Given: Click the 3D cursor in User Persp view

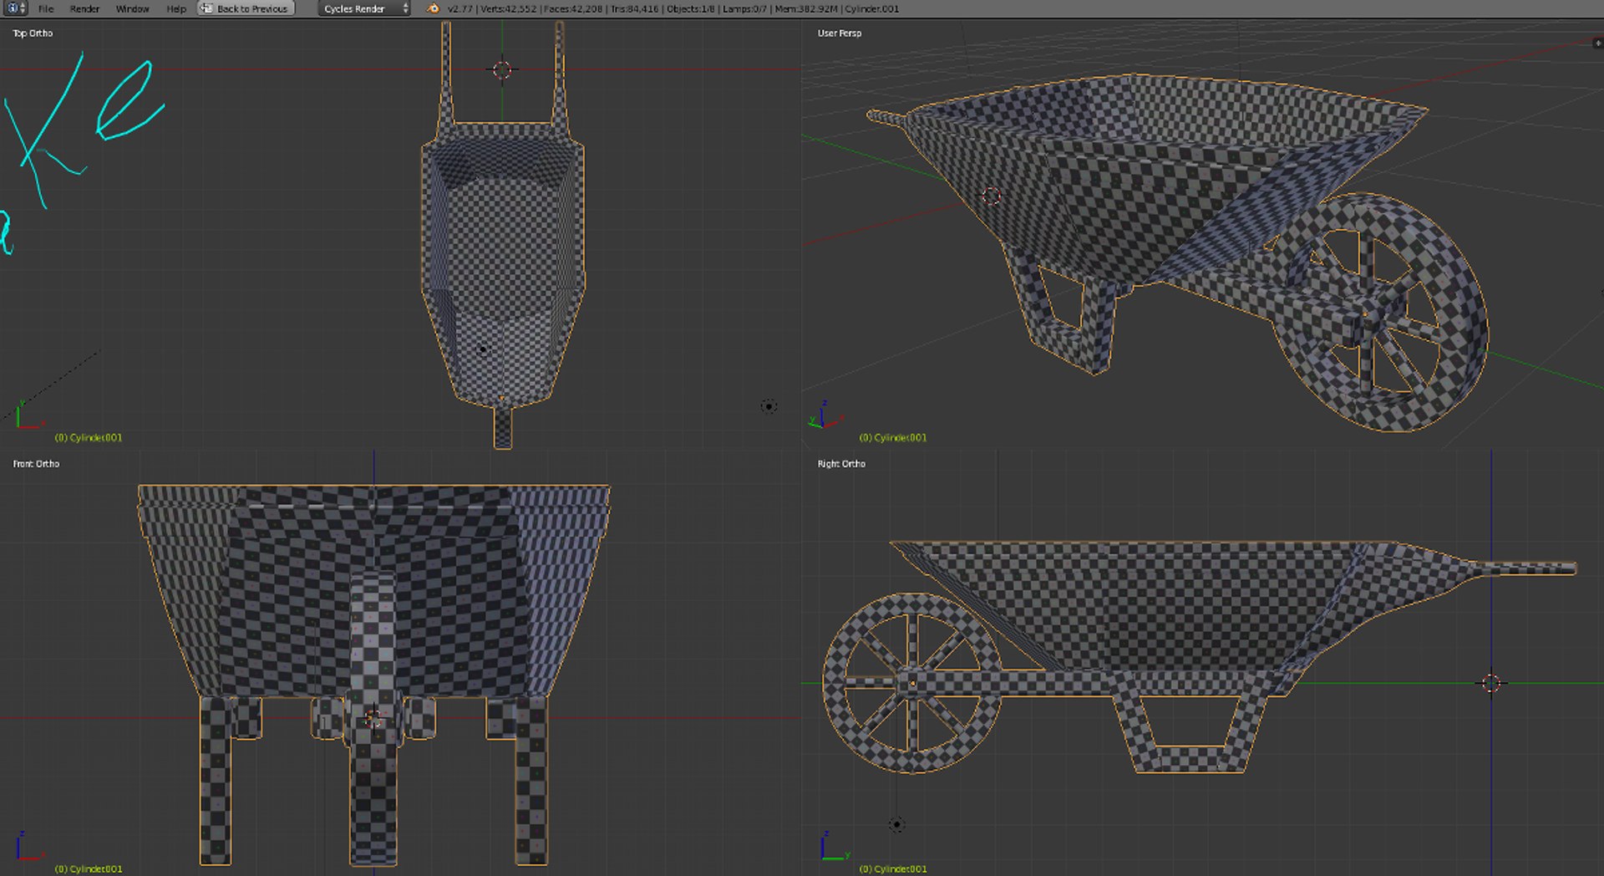Looking at the screenshot, I should [992, 196].
